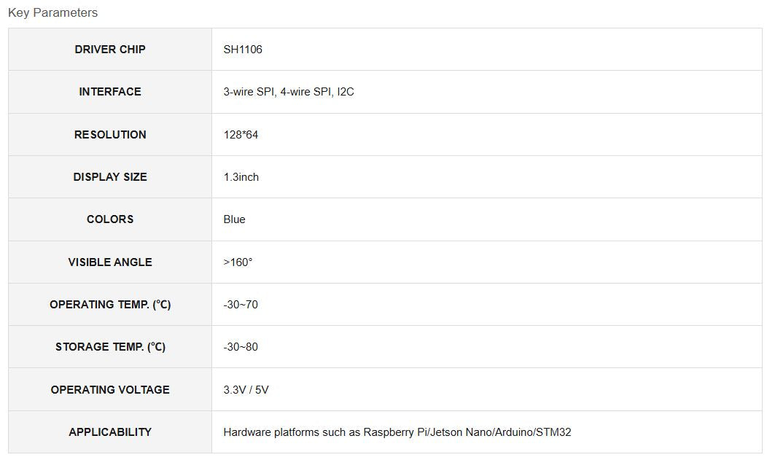Click the VISIBLE ANGLE row header
The width and height of the screenshot is (775, 468).
click(x=110, y=262)
